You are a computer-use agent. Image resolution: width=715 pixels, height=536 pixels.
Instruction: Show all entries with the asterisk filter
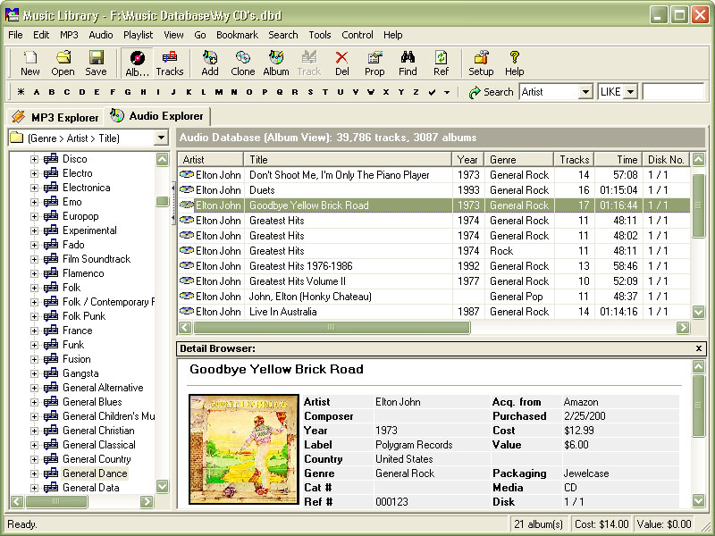(21, 92)
